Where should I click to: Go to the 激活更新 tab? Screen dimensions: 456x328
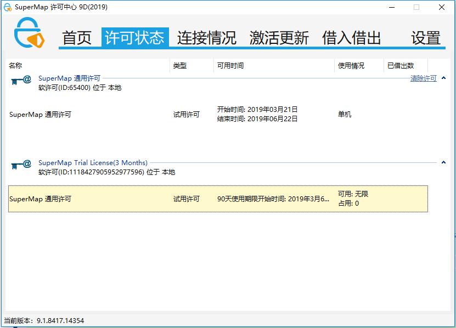279,38
